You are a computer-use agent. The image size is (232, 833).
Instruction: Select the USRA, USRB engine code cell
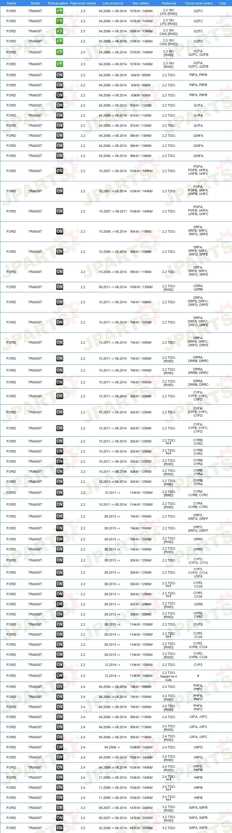coord(198,288)
